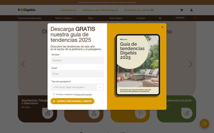This screenshot has width=214, height=133.
Task: Expand the Blog menu
Action: click(92, 18)
